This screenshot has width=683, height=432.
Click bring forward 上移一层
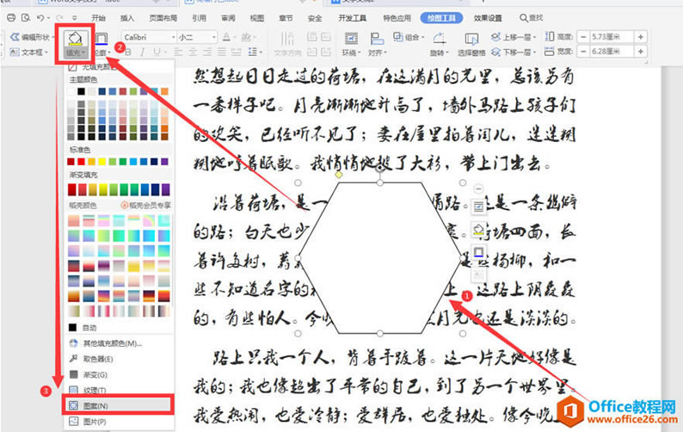click(x=514, y=37)
